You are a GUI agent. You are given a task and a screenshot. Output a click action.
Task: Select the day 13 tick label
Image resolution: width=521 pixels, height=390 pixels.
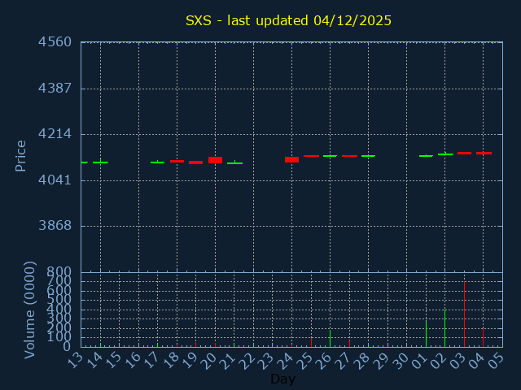(76, 360)
